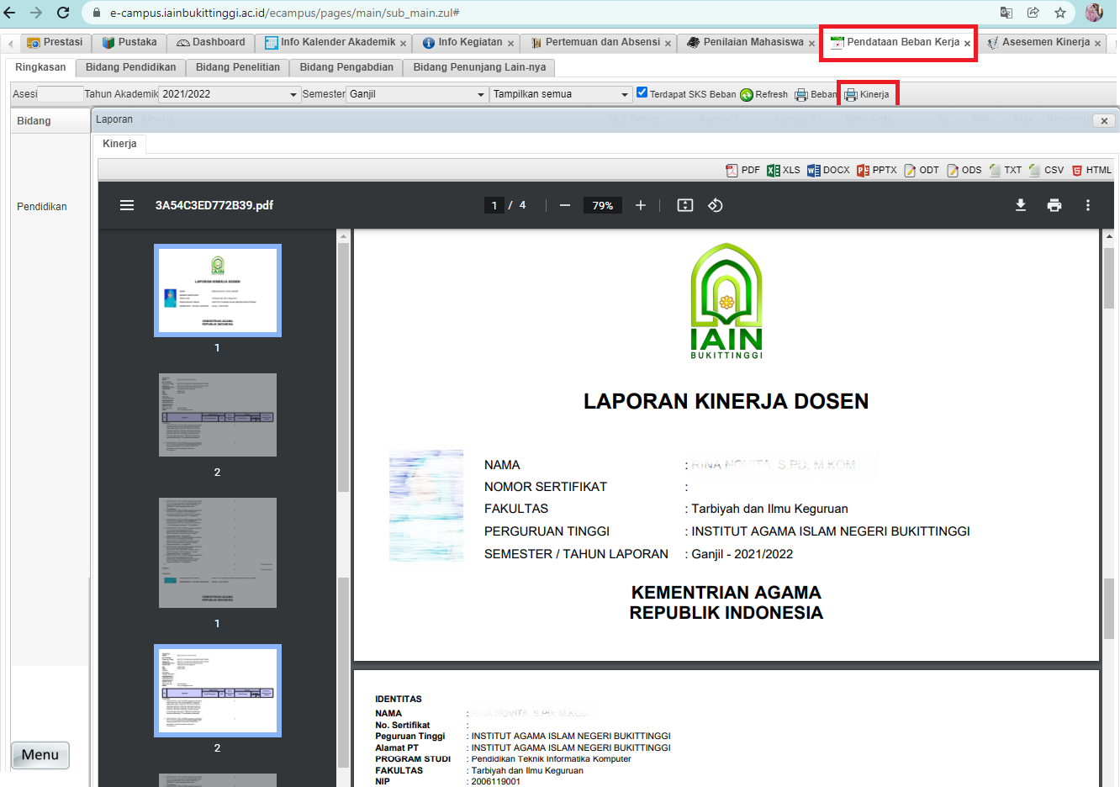Export the report as DOCX

coord(828,170)
